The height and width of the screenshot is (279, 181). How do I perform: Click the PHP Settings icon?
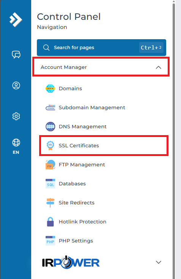coord(50,241)
